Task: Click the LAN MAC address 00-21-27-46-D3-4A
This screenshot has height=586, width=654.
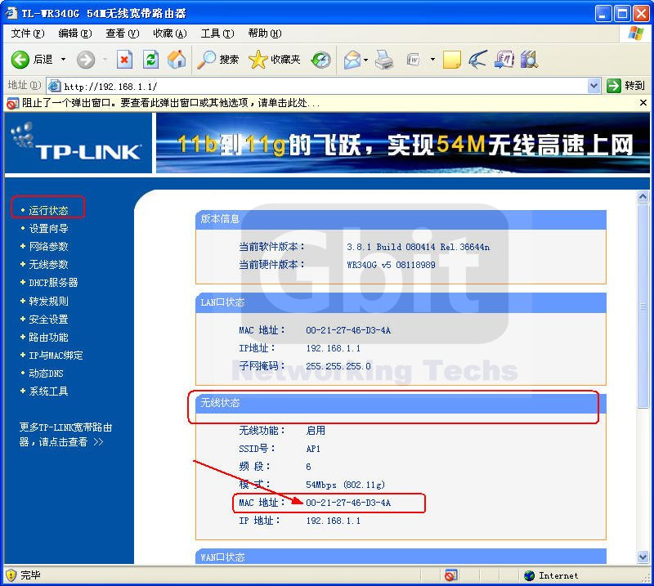Action: [x=348, y=330]
